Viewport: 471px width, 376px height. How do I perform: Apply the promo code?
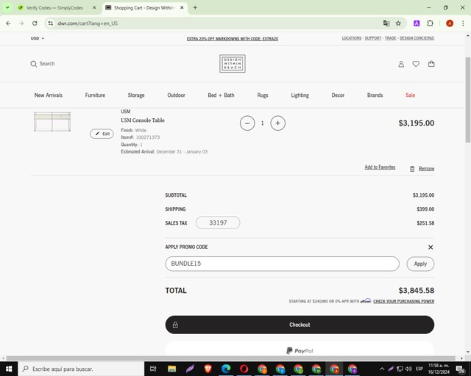click(x=420, y=264)
